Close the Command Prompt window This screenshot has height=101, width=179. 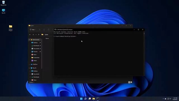(x=143, y=29)
